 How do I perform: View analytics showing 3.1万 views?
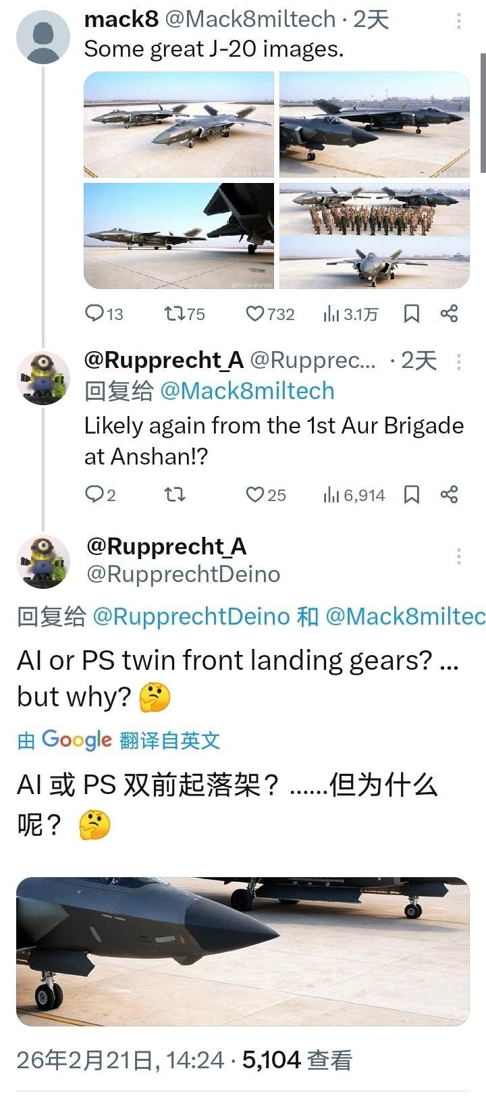(350, 313)
